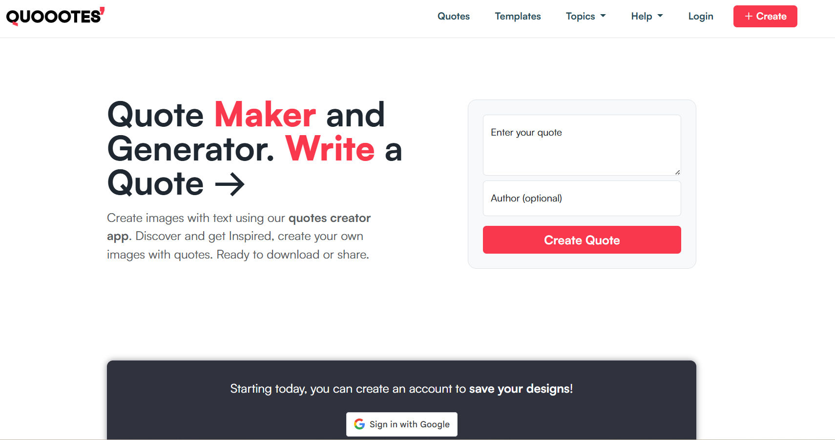Screen dimensions: 835x440
Task: Click the caret arrow beside Topics
Action: pyautogui.click(x=603, y=16)
